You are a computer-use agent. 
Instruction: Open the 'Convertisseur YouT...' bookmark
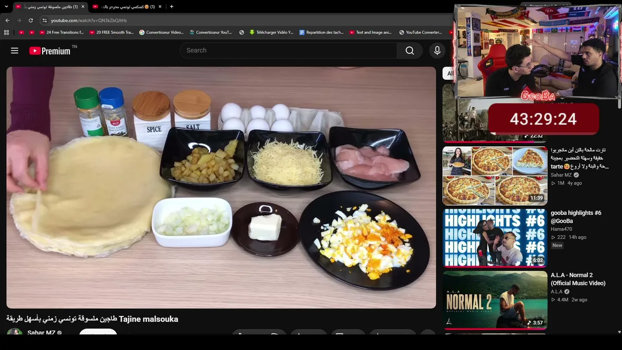211,33
